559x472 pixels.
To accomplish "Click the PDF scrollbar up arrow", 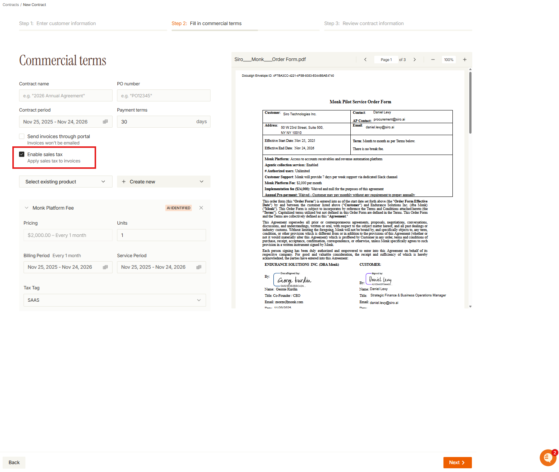I will click(x=470, y=69).
